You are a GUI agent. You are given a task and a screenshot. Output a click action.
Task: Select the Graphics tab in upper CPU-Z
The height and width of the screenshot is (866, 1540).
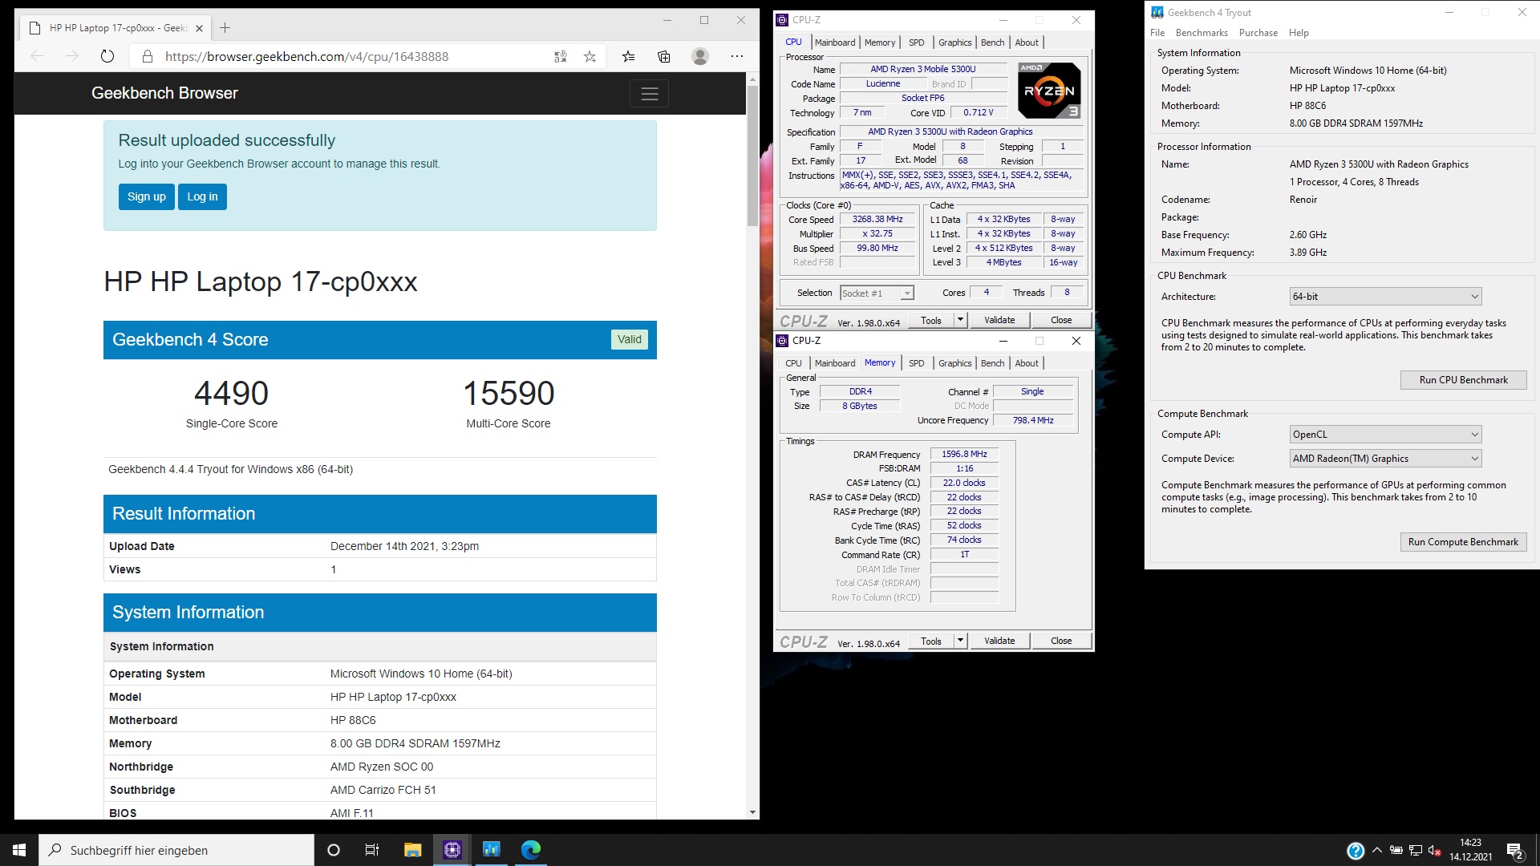click(x=954, y=42)
